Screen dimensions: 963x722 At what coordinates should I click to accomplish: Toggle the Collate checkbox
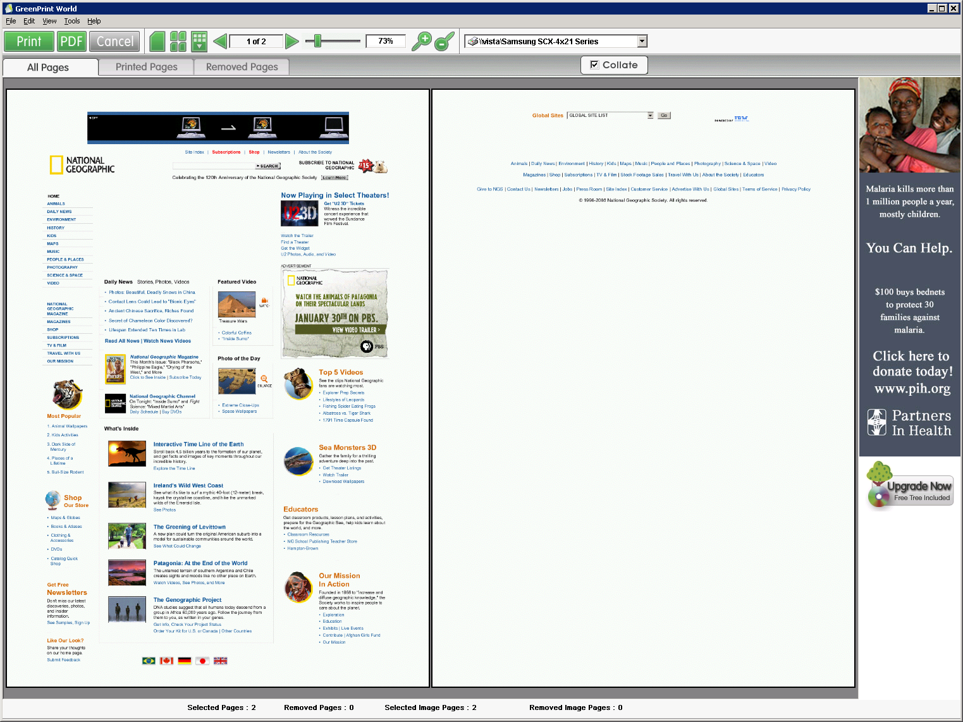click(x=594, y=64)
